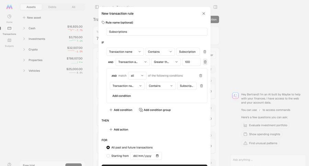Open Home in the sidebar
309x166 pixels.
9,19
